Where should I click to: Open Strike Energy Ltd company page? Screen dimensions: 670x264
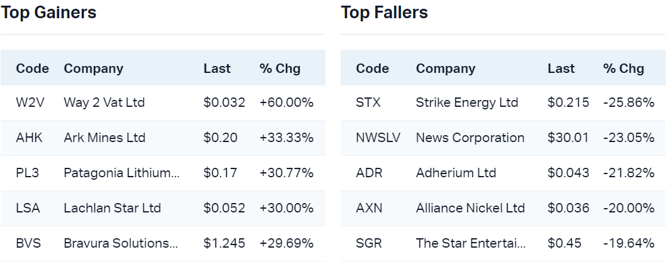tap(467, 102)
